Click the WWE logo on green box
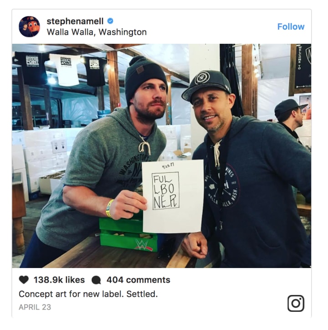The height and width of the screenshot is (330, 328). click(141, 245)
